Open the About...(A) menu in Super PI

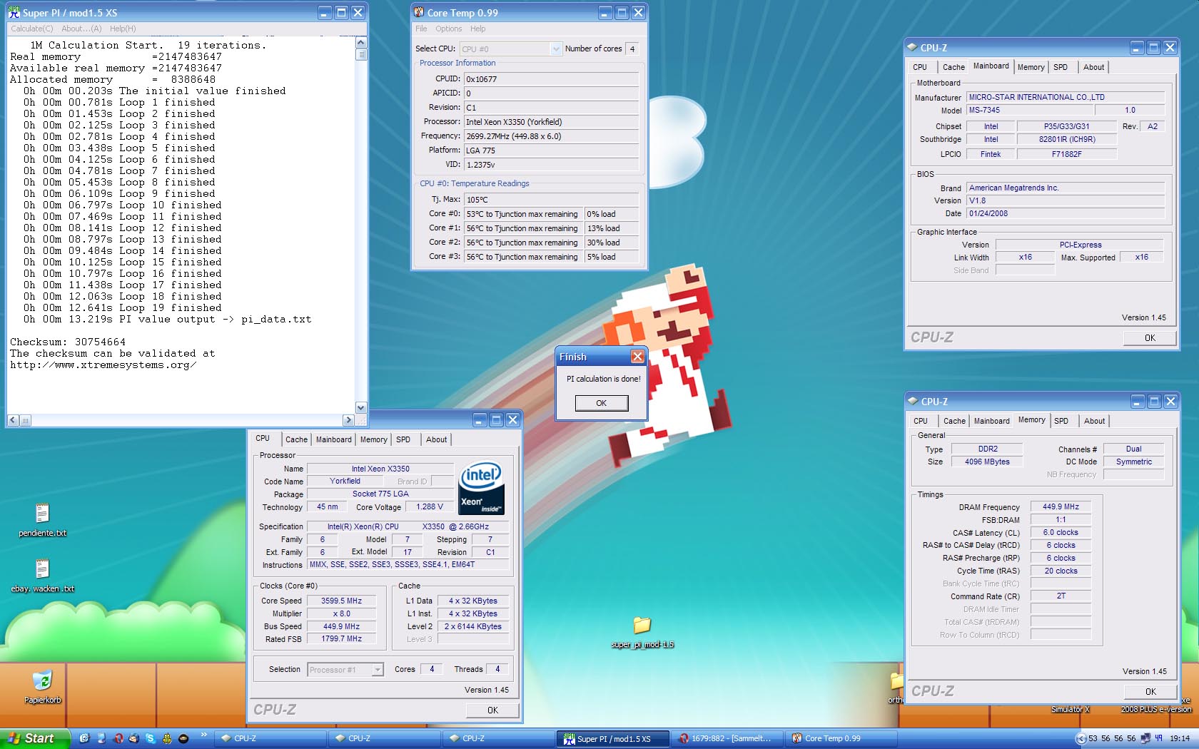(81, 29)
